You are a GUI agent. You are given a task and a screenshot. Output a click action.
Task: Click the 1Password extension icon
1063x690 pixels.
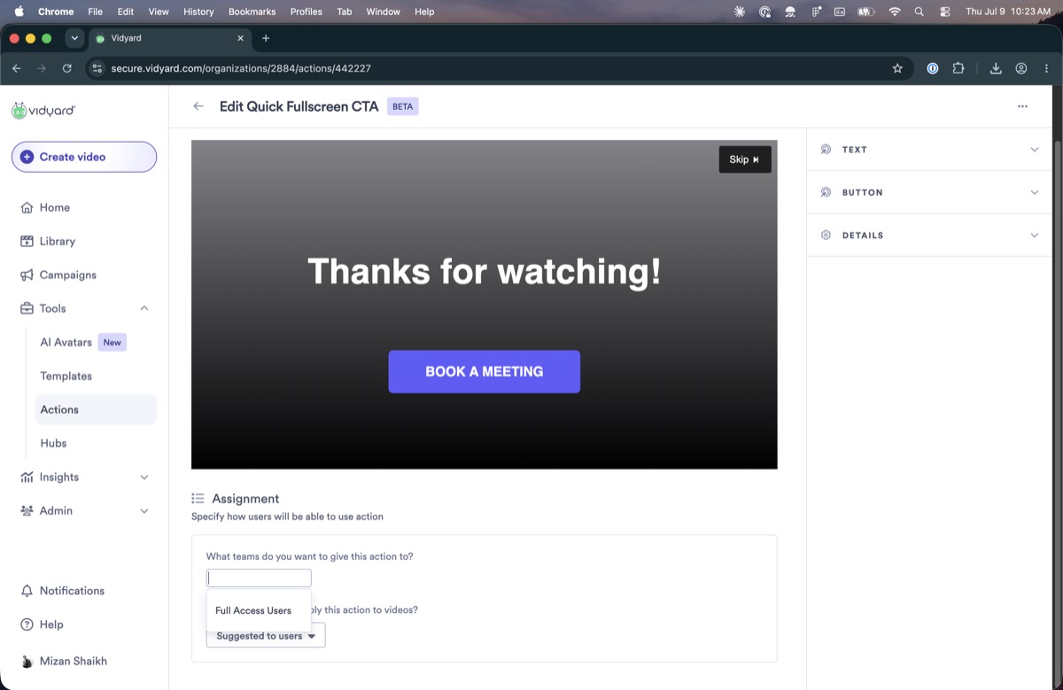click(x=933, y=68)
